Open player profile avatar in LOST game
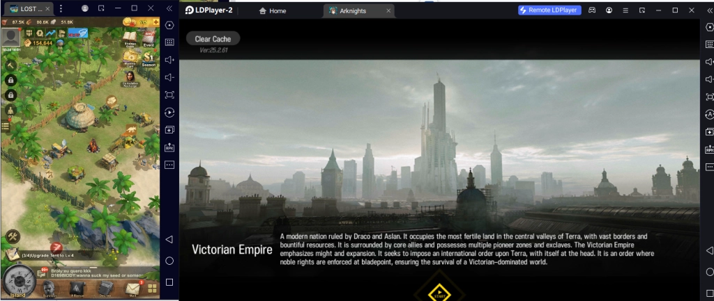 [x=11, y=37]
